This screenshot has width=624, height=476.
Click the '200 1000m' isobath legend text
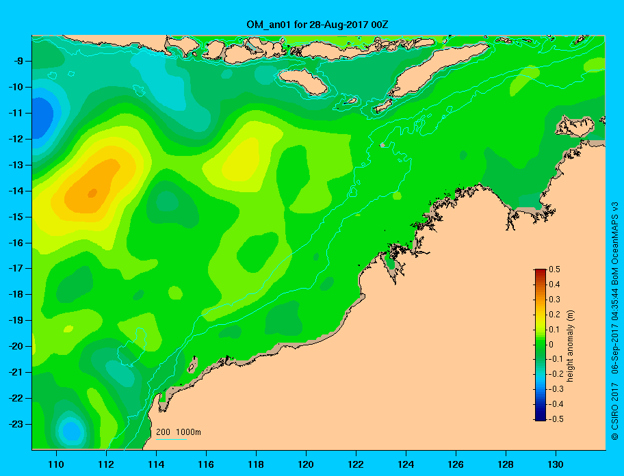[x=179, y=432]
